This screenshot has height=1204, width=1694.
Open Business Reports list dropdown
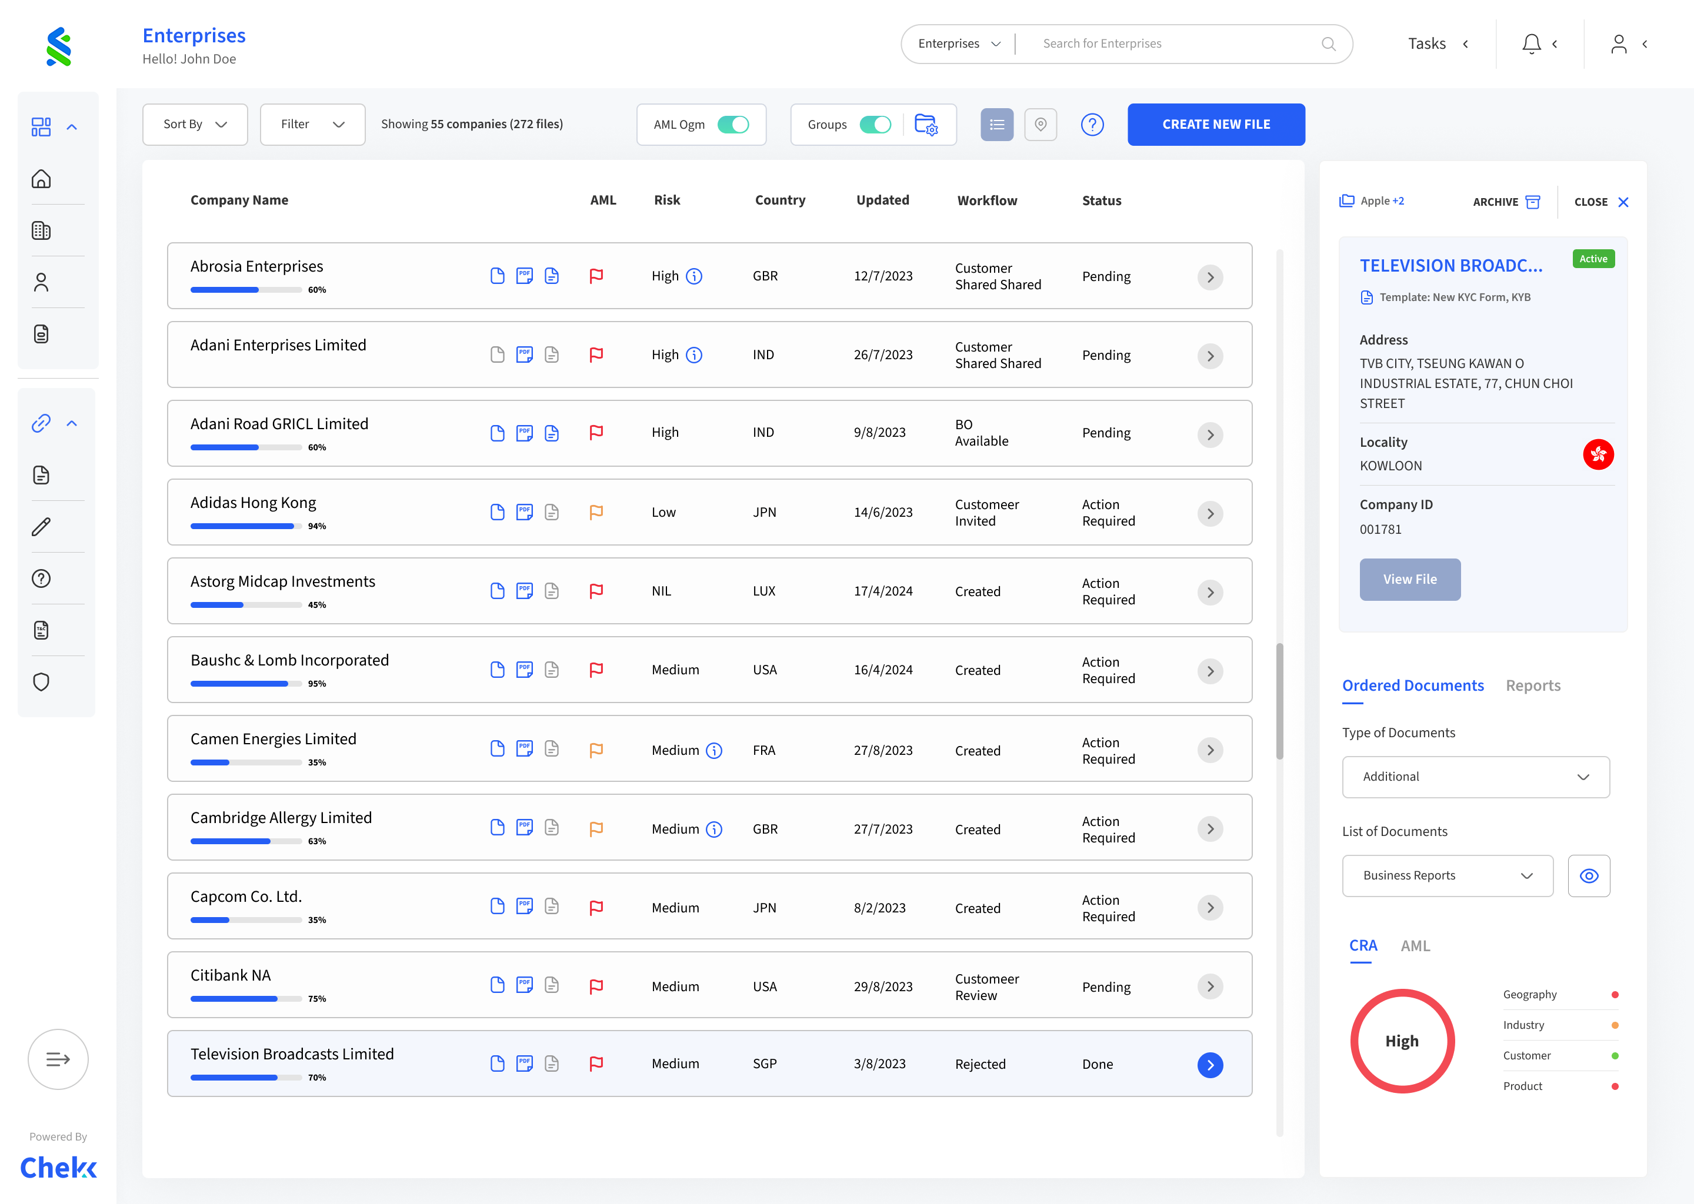point(1448,875)
